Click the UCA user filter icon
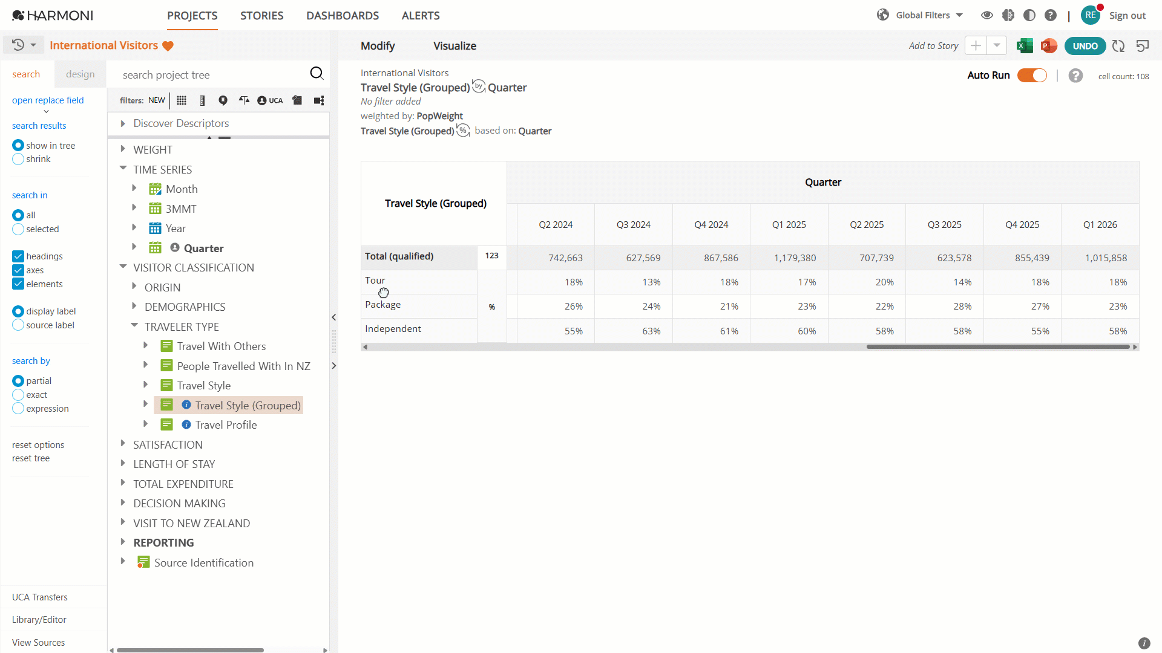 tap(270, 100)
